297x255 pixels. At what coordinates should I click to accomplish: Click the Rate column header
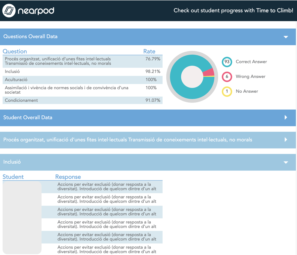pyautogui.click(x=149, y=51)
